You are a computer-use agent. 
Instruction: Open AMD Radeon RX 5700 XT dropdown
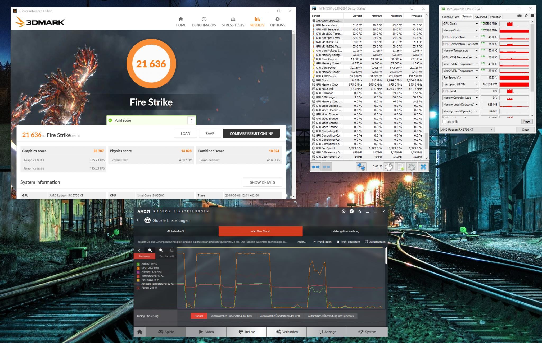pos(467,130)
